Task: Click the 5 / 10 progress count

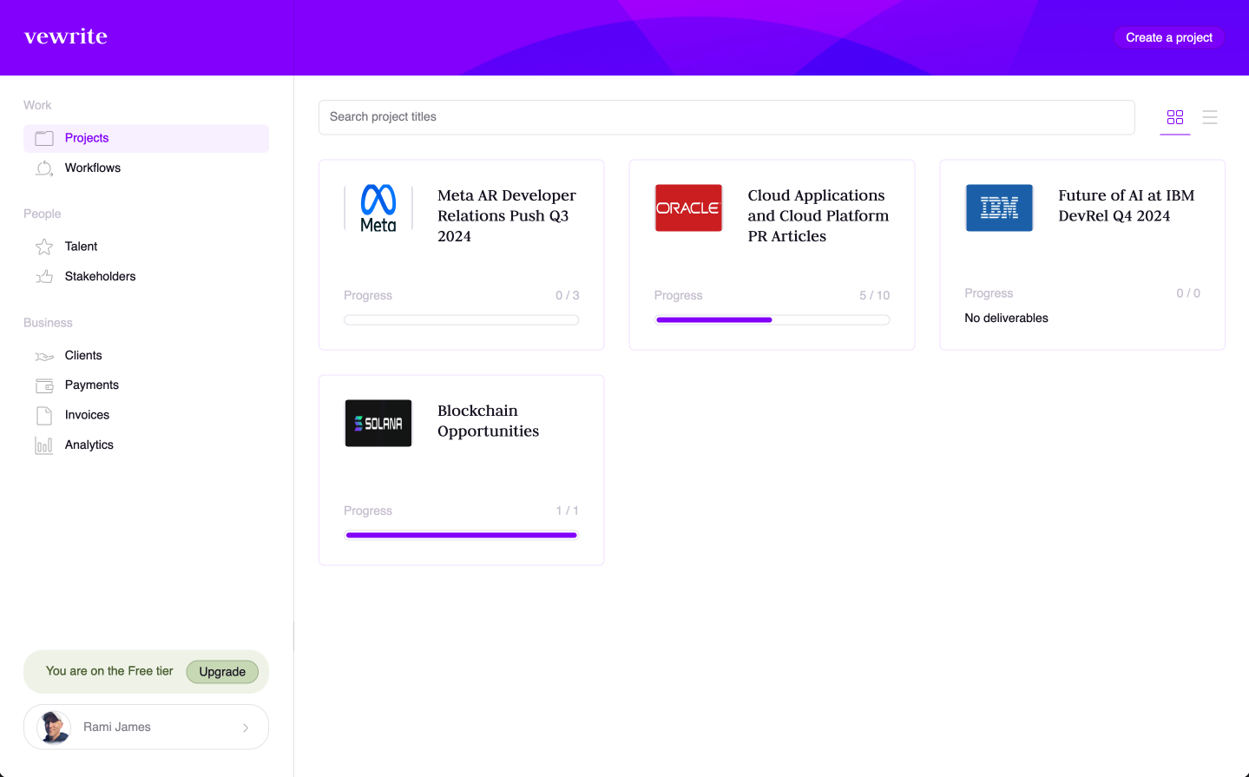Action: [874, 295]
